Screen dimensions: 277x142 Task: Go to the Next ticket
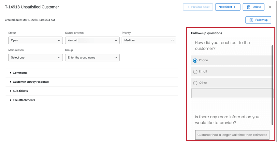click(x=227, y=7)
